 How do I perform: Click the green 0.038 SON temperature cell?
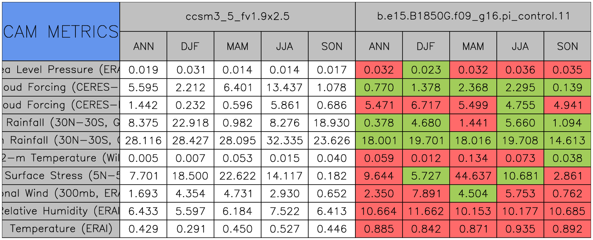pyautogui.click(x=567, y=158)
